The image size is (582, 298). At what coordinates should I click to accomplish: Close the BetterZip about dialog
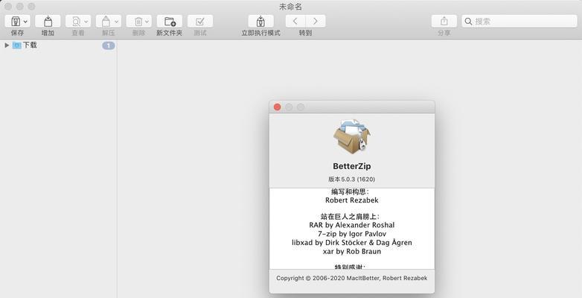tap(277, 107)
